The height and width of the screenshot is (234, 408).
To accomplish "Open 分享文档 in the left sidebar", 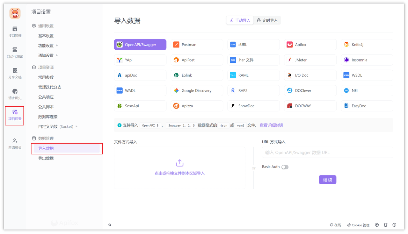I will (x=15, y=74).
